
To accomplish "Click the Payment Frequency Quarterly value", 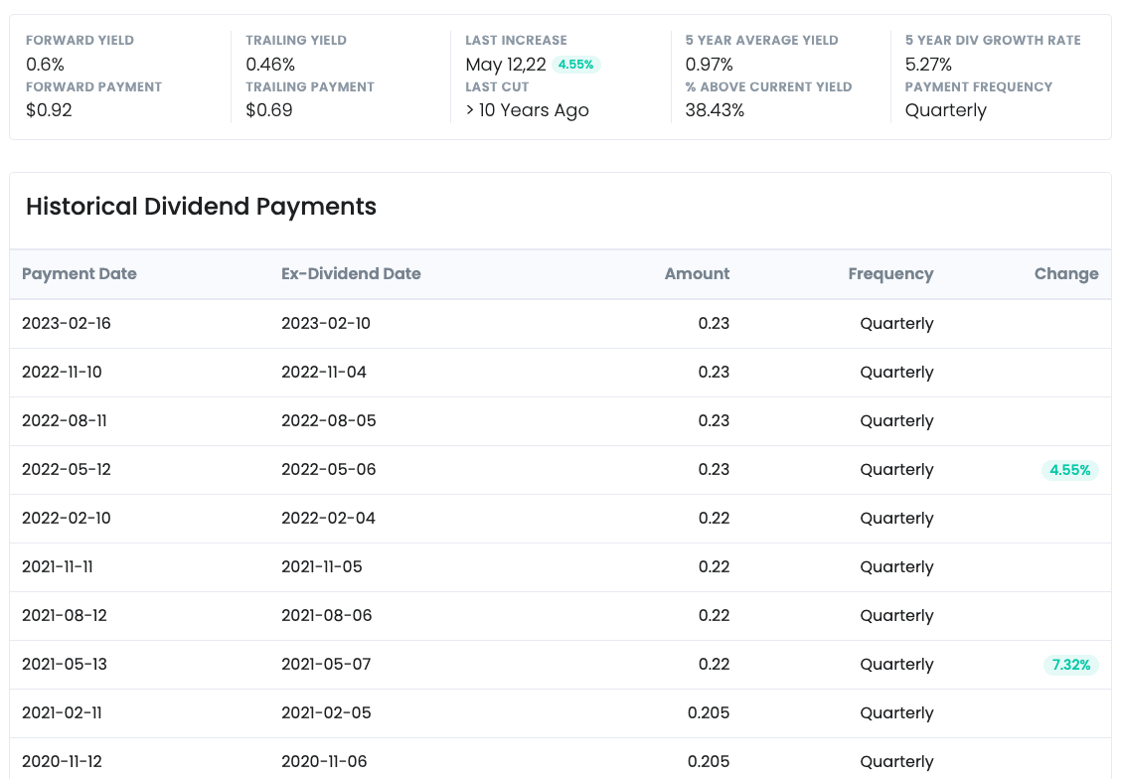I will tap(945, 110).
